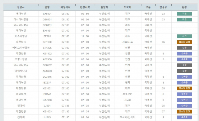Select flight number KE1402

coord(47,54)
